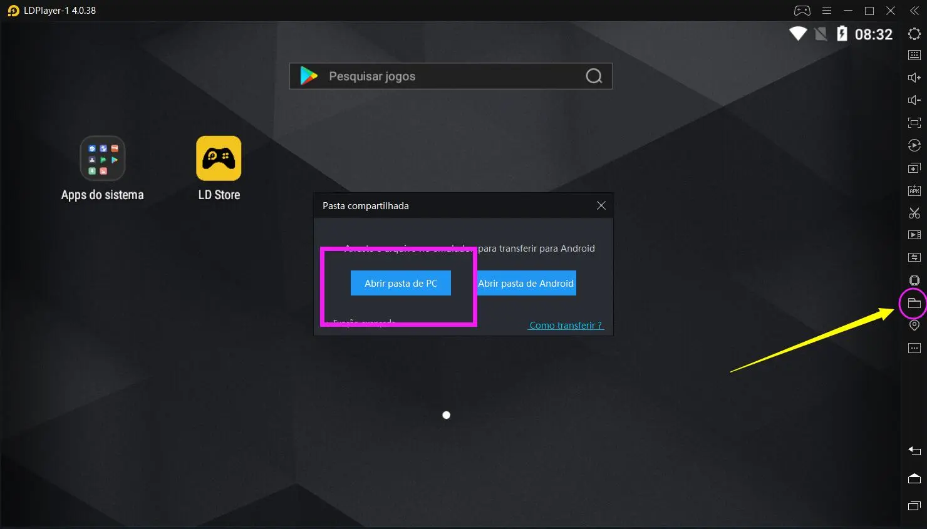Close the Pasta compartilhada dialog

coord(601,205)
